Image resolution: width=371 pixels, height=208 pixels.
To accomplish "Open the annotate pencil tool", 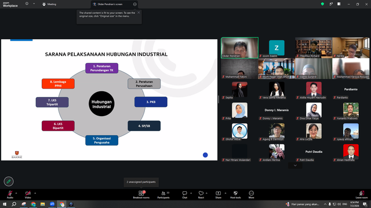I will pos(9,181).
